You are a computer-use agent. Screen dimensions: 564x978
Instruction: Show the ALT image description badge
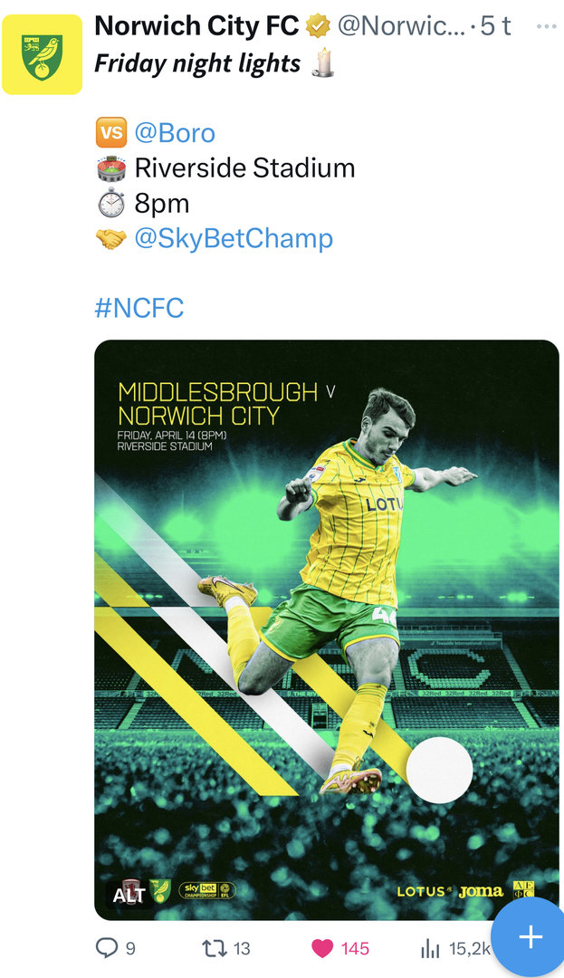(x=129, y=896)
